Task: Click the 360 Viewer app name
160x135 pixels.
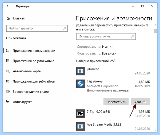Action: tap(94, 82)
